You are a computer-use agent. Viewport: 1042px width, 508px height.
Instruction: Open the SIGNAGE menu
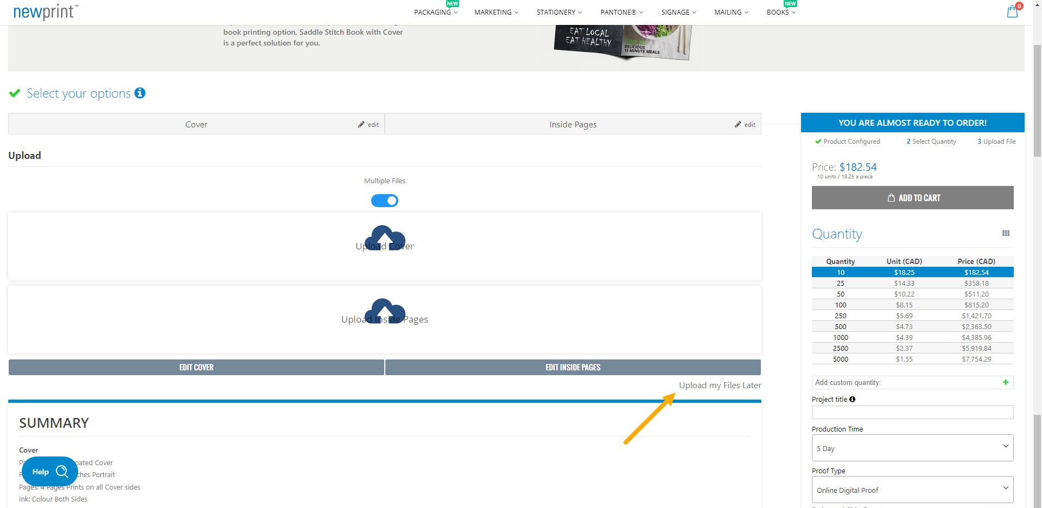(x=677, y=12)
